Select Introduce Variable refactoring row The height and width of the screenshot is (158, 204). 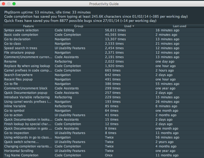[104, 97]
